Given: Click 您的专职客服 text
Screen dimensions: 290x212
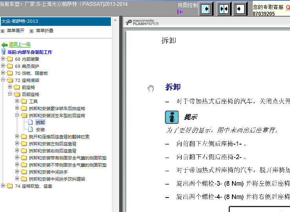Looking at the screenshot, I should tap(268, 7).
